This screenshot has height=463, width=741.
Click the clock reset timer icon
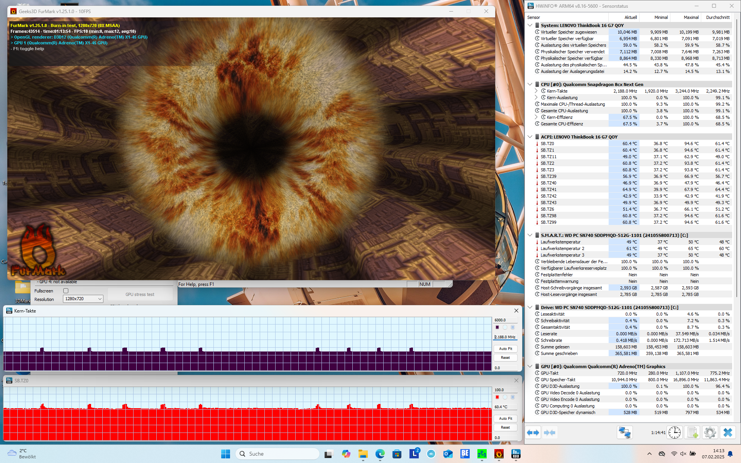point(674,433)
